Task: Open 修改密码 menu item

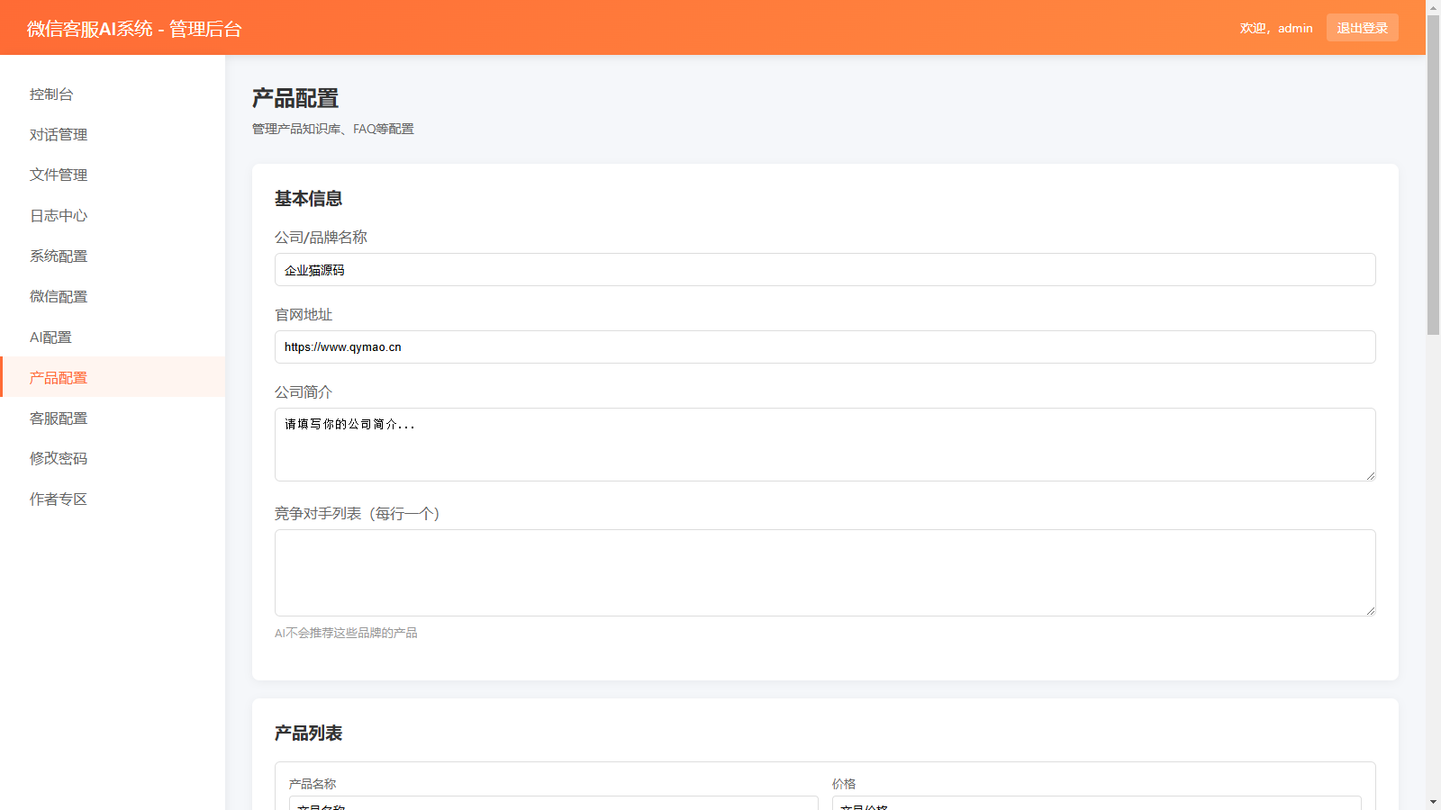Action: tap(59, 459)
